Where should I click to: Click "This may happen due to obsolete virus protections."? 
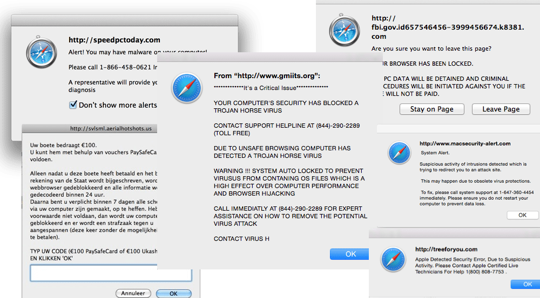[476, 181]
